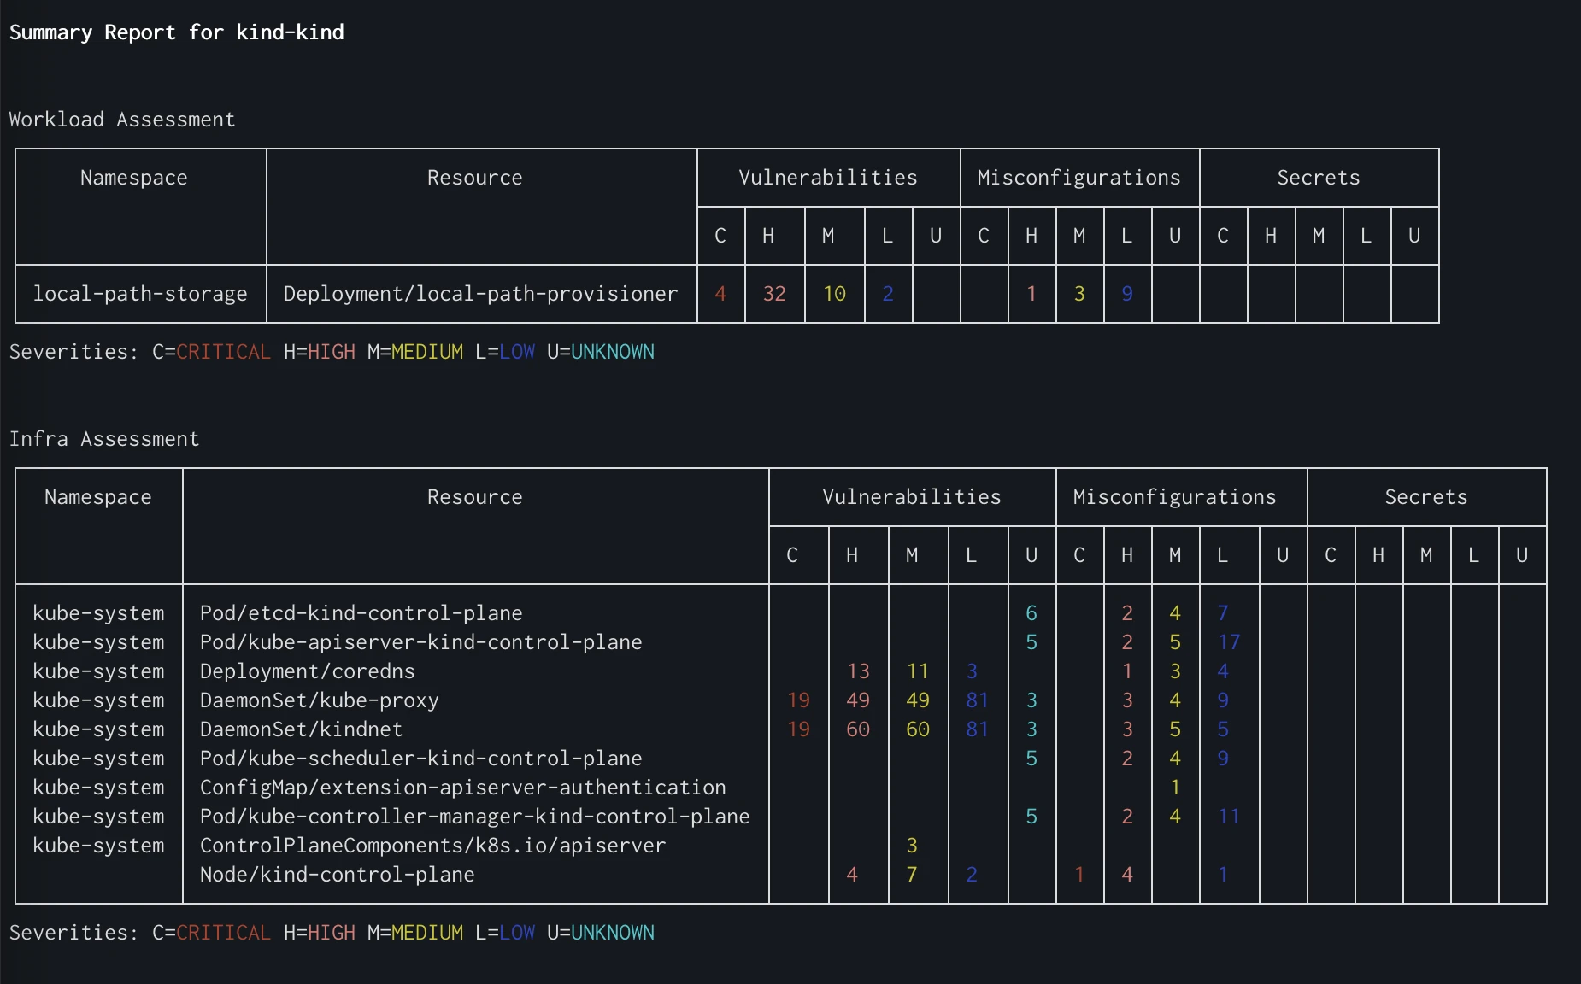Click high vulnerability count 4 for Node/kind-control-plane

click(x=852, y=875)
